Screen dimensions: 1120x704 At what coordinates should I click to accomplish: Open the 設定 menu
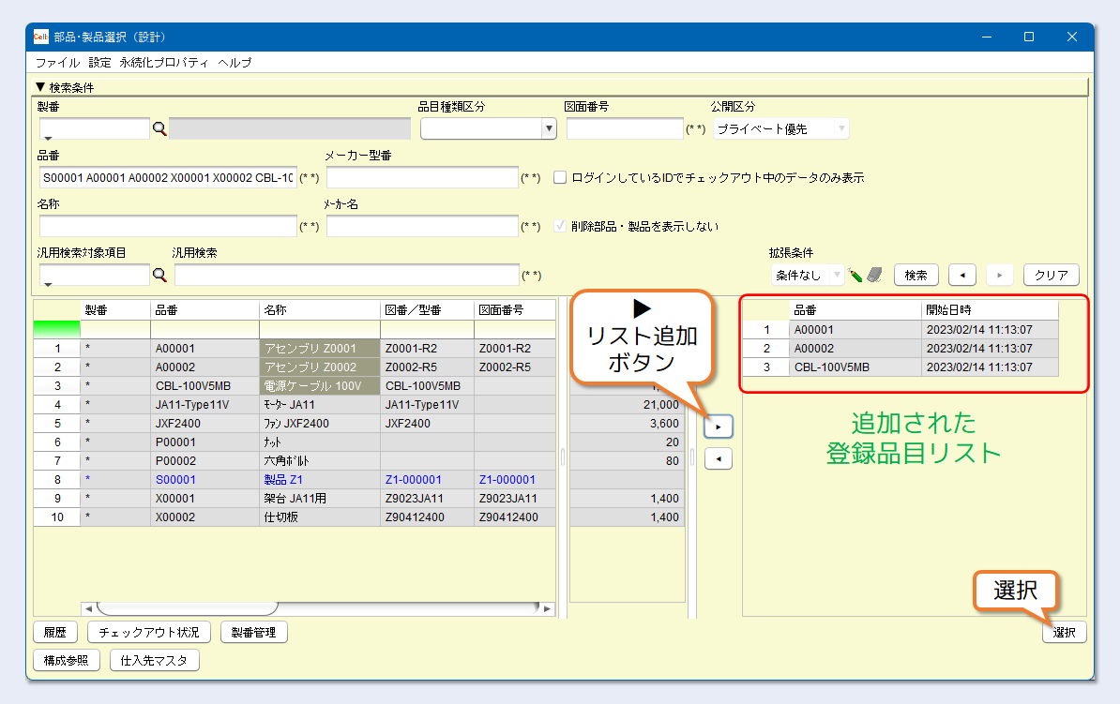(100, 63)
